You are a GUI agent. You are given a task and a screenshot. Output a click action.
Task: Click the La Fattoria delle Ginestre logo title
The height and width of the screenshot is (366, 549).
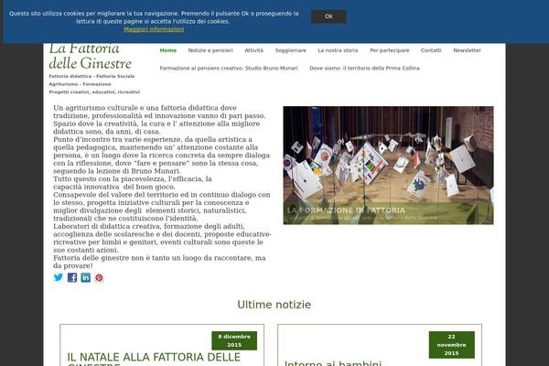[x=90, y=57]
